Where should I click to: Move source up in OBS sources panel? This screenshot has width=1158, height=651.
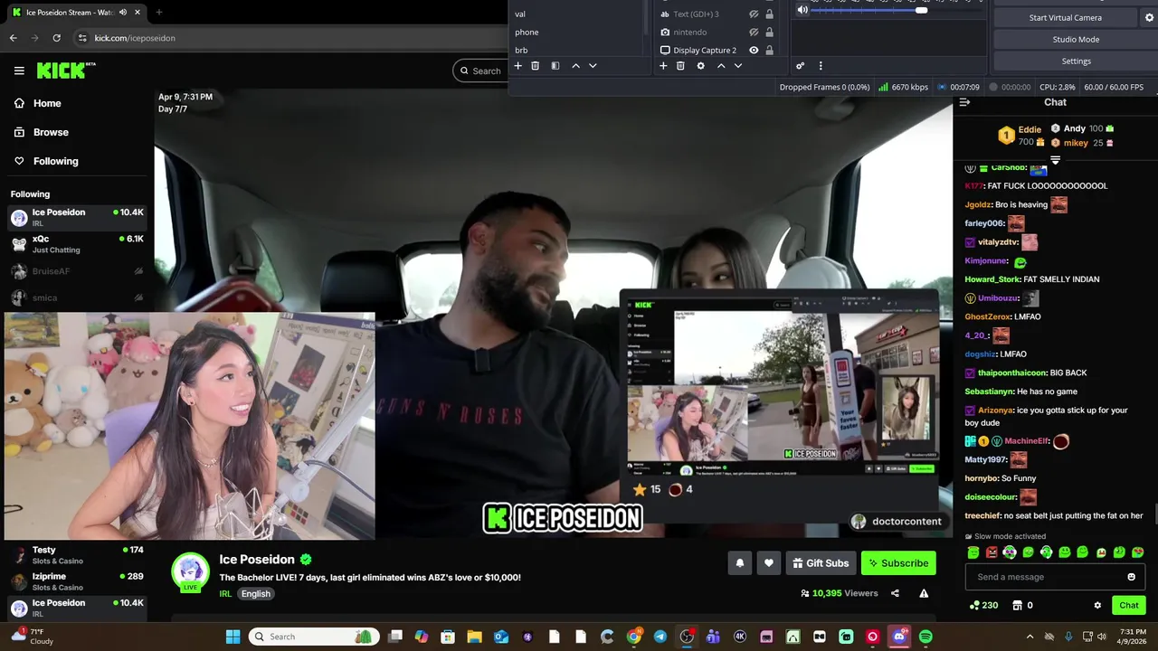pos(721,66)
